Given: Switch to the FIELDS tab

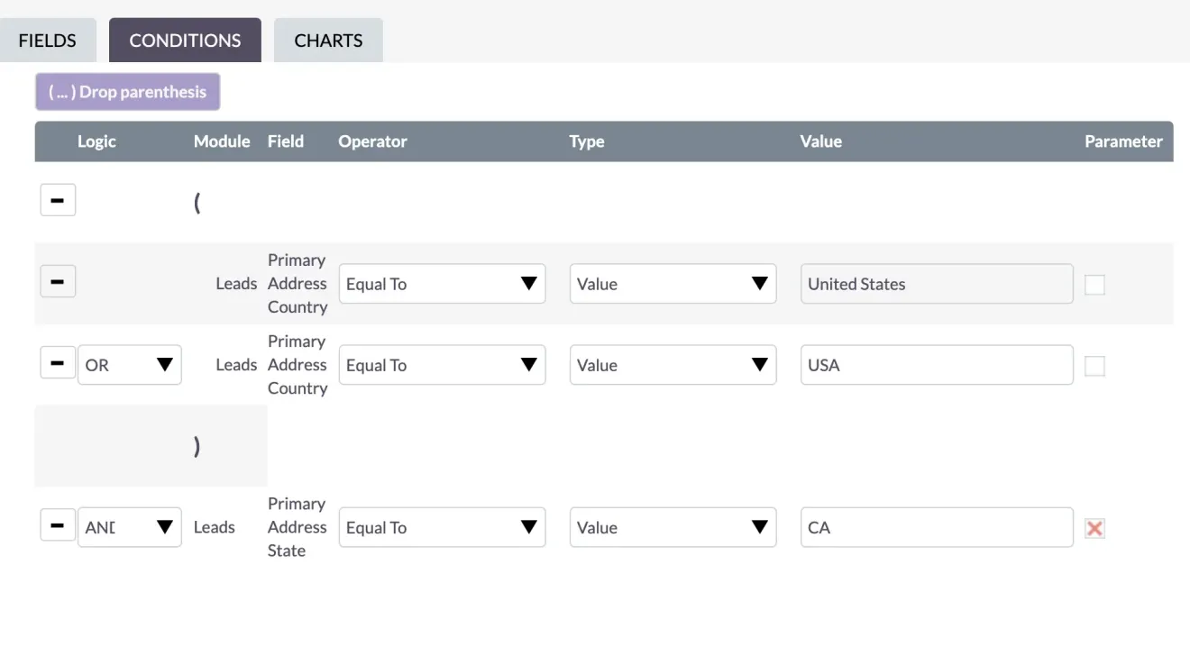Looking at the screenshot, I should pyautogui.click(x=47, y=40).
